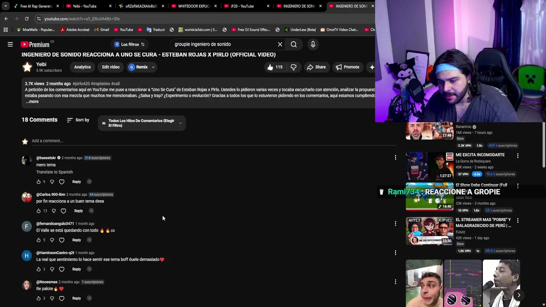The height and width of the screenshot is (307, 546).
Task: Open ME EXCITA INCOMODARTE video thumbnail
Action: coord(430,166)
